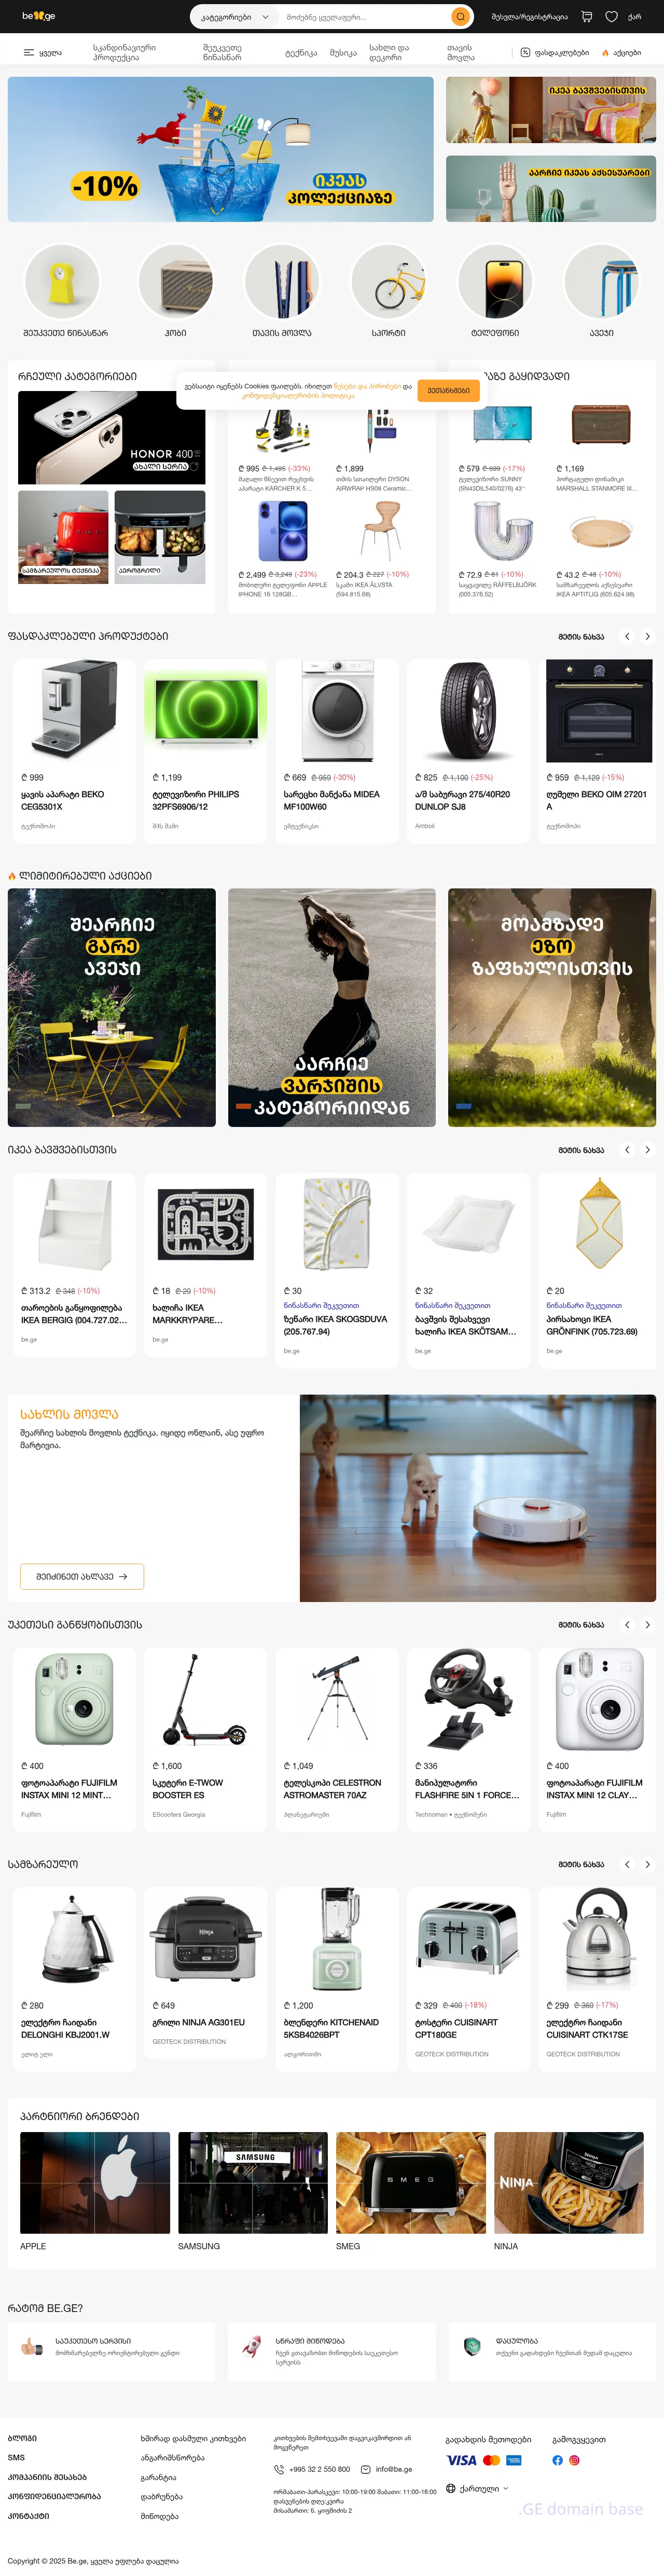The image size is (664, 2576).
Task: Expand the language selector in footer
Action: pyautogui.click(x=477, y=2488)
